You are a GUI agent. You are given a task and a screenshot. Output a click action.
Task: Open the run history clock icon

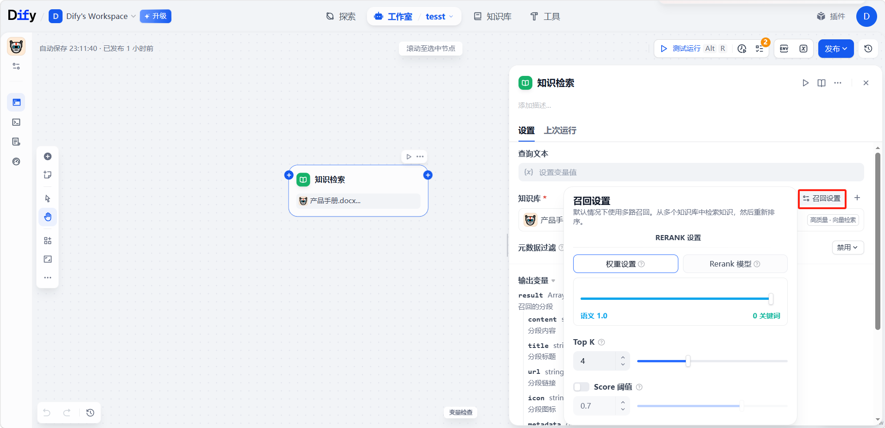click(742, 49)
